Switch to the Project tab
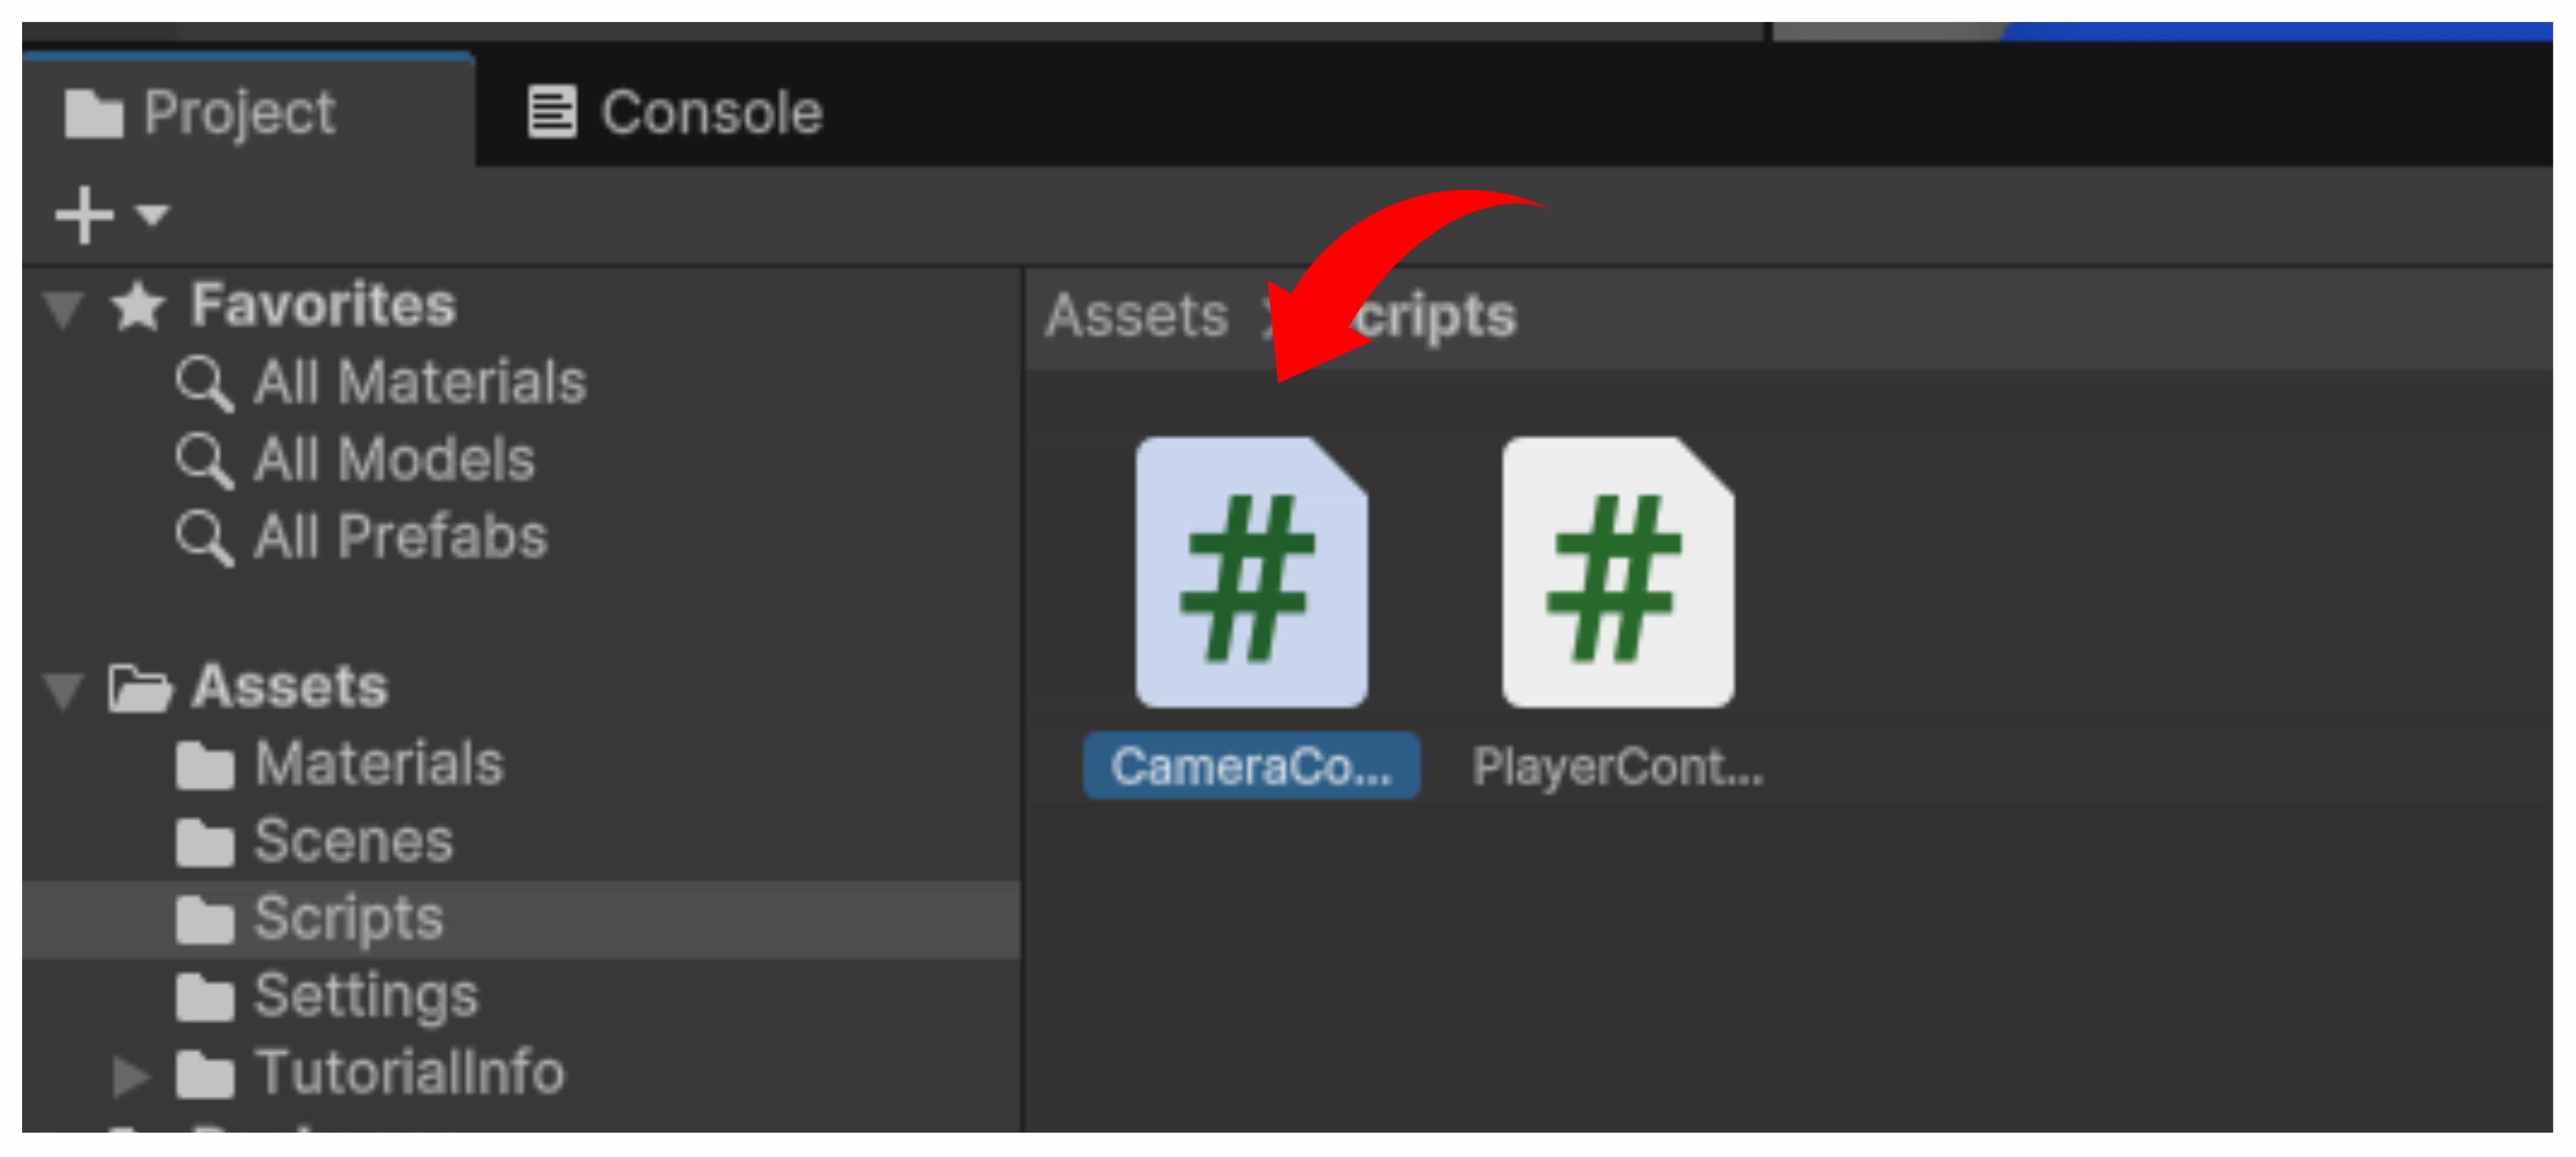2576x1157 pixels. (x=201, y=112)
